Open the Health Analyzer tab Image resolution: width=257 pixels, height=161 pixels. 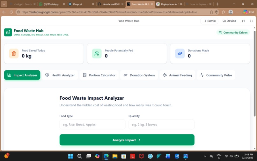[x=60, y=75]
